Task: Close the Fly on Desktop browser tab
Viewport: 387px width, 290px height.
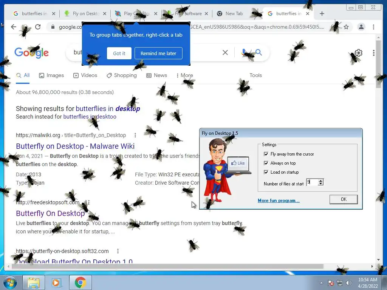Action: point(105,14)
